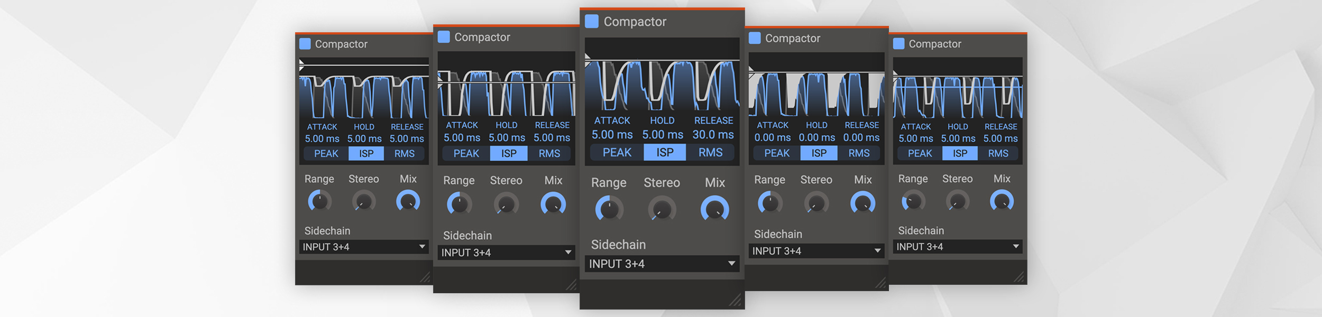This screenshot has width=1322, height=317.
Task: Select PEAK mode in the center Compactor
Action: tap(617, 153)
